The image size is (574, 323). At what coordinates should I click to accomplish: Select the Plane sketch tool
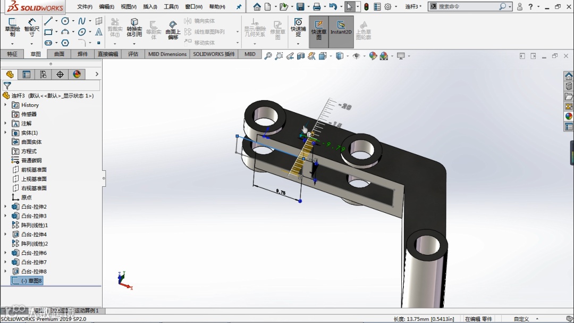pyautogui.click(x=99, y=21)
